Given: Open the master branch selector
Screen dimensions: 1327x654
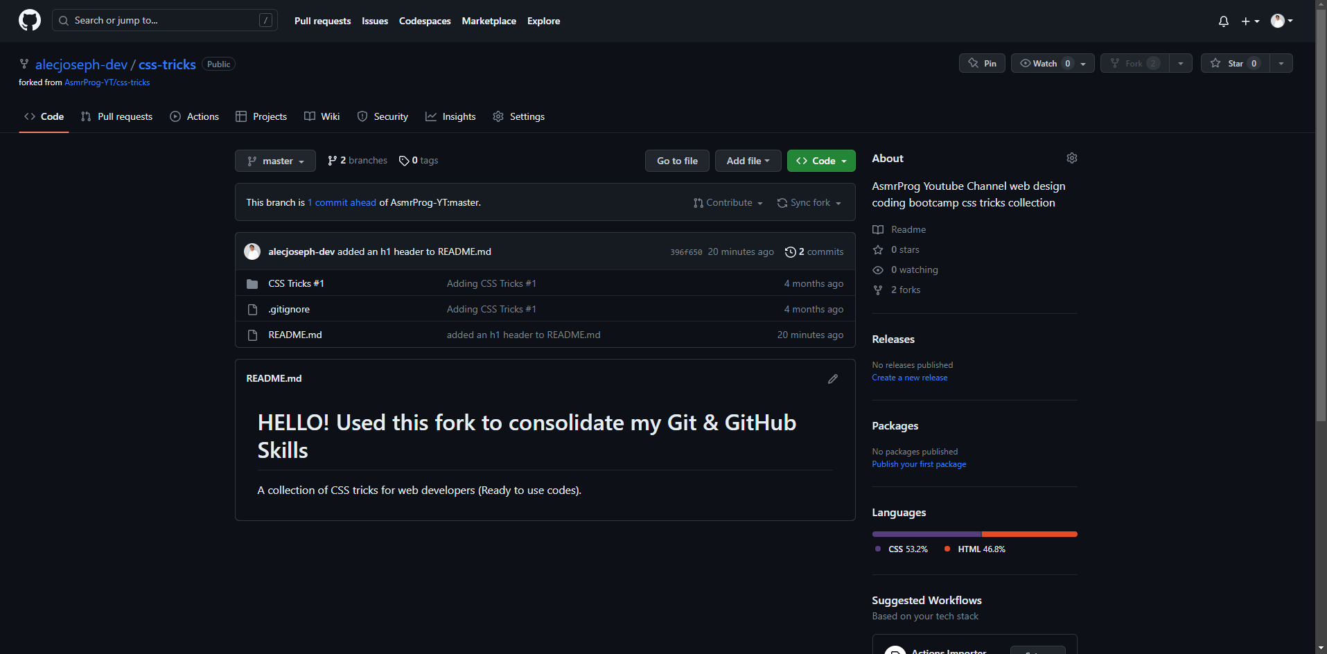Looking at the screenshot, I should tap(275, 161).
